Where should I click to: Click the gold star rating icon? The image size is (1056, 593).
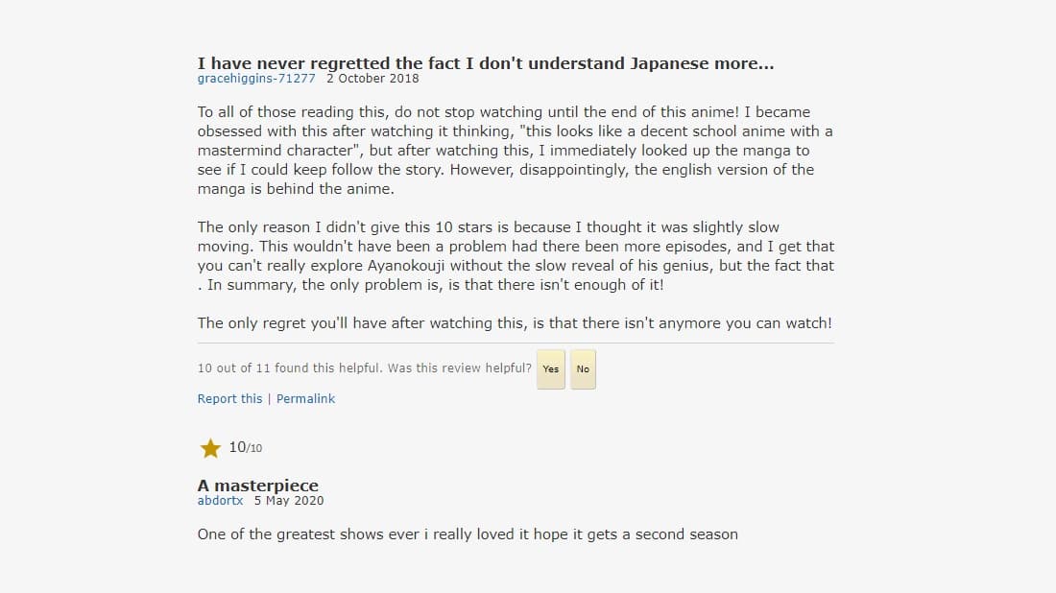coord(210,447)
